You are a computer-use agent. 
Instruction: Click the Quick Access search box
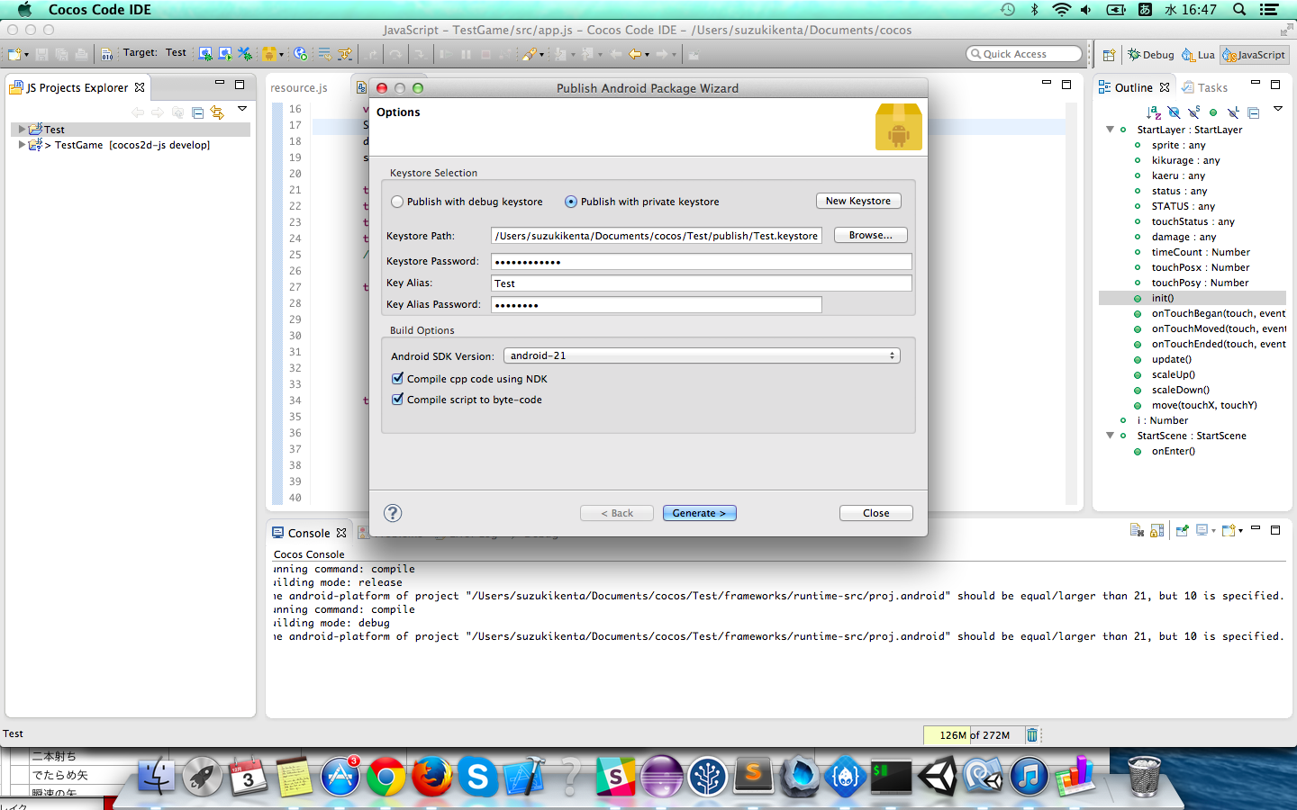[x=1024, y=54]
